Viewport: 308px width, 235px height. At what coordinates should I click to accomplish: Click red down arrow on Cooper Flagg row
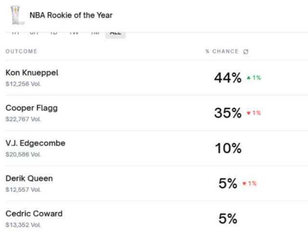click(x=248, y=113)
